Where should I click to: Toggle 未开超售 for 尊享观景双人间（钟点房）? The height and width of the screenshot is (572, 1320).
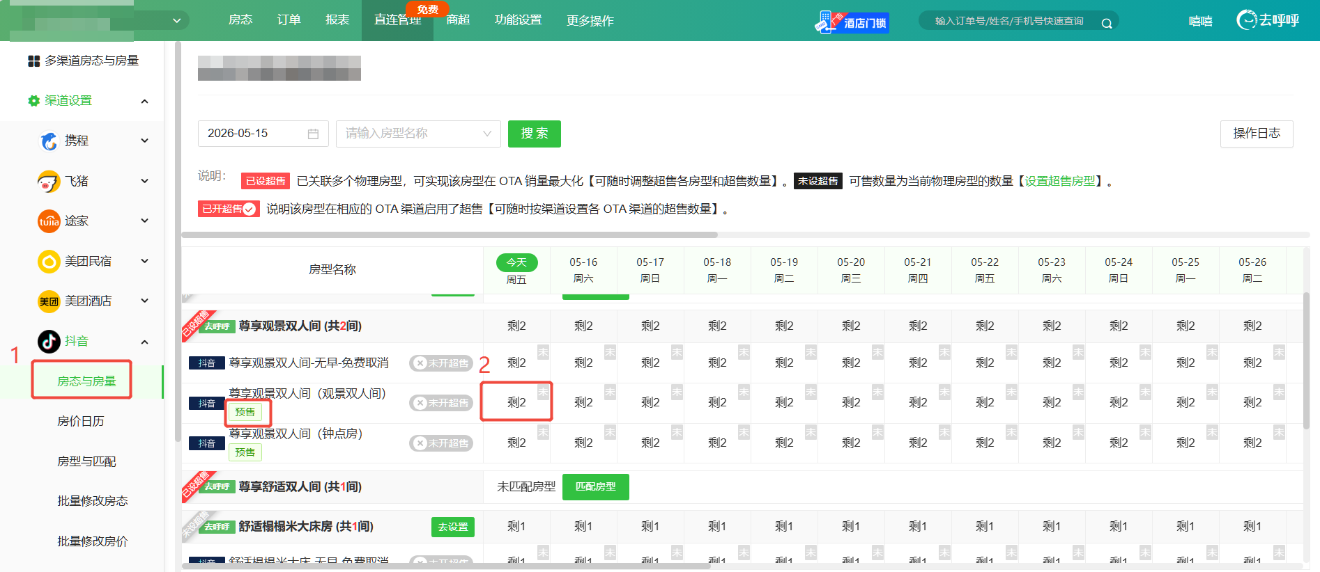pyautogui.click(x=441, y=443)
